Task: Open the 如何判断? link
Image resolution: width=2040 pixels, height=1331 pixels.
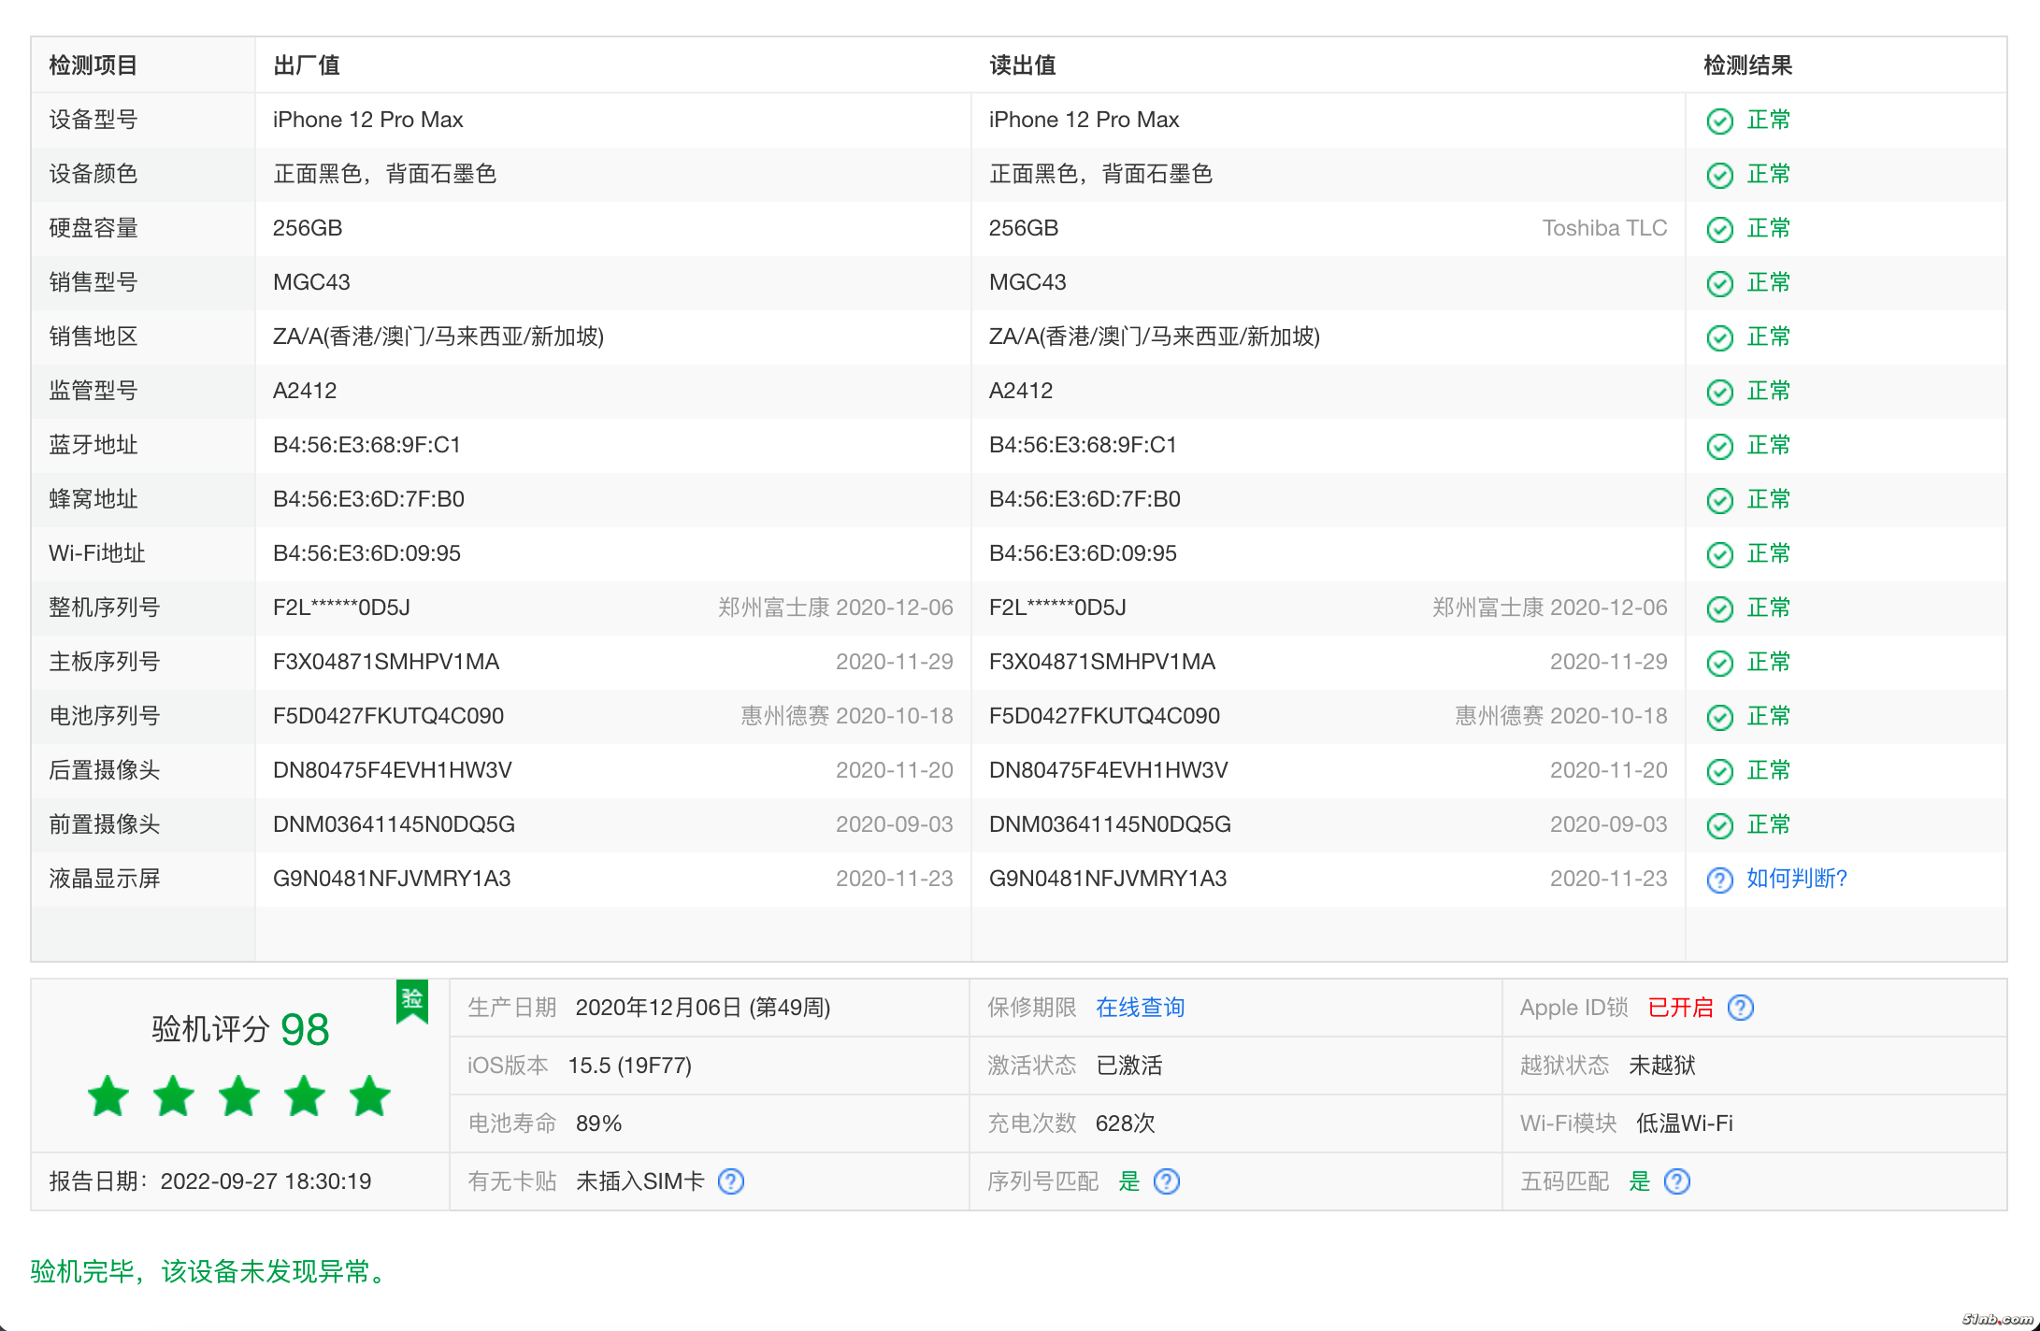Action: click(1796, 879)
